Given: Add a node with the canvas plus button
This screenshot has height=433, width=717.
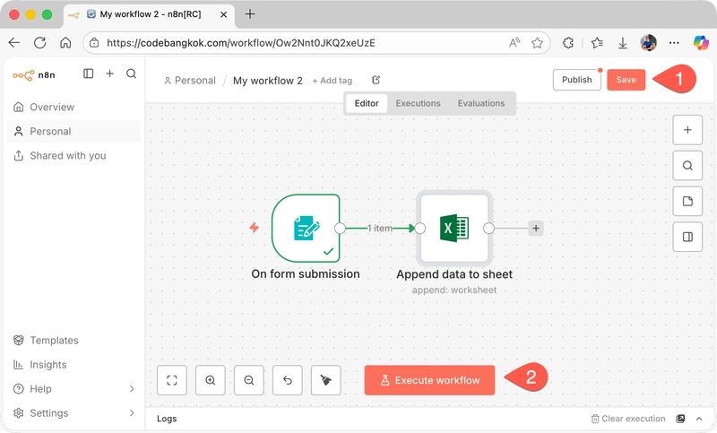Looking at the screenshot, I should pyautogui.click(x=687, y=130).
